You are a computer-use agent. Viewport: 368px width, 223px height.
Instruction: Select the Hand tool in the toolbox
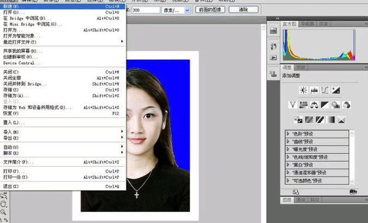[3, 204]
